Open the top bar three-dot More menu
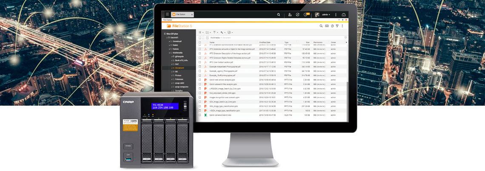 click(336, 14)
